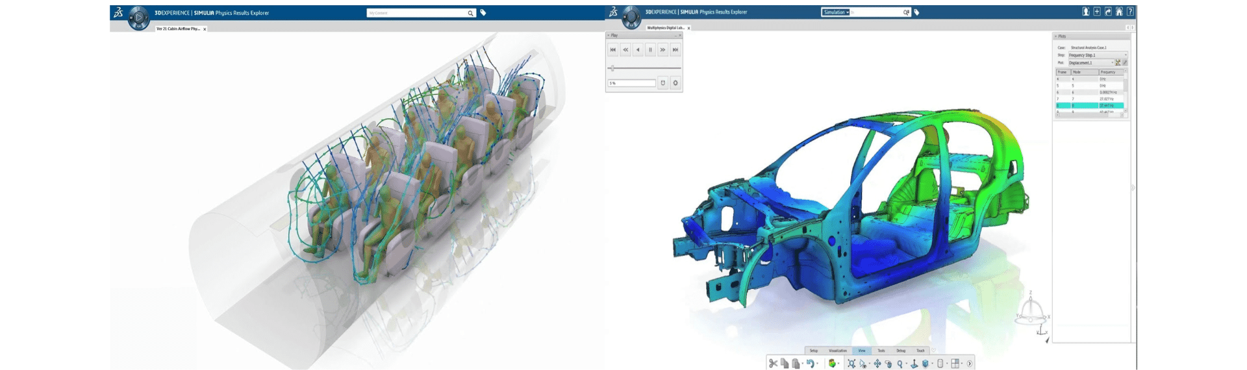The image size is (1247, 370).
Task: Click the Share arrow icon in top bar
Action: [1108, 12]
